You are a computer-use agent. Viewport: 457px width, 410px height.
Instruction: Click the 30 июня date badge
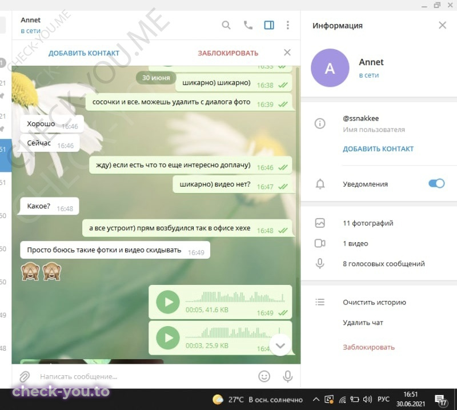coord(156,78)
